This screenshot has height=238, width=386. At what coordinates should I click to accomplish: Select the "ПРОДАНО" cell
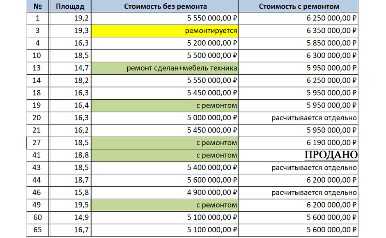(299, 155)
